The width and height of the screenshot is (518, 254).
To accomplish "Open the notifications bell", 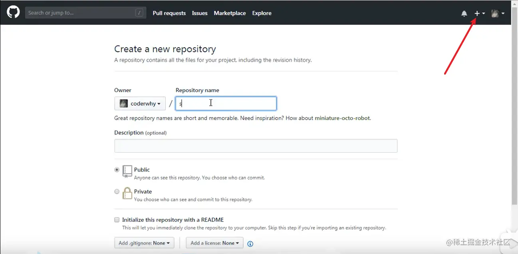I will click(x=464, y=14).
